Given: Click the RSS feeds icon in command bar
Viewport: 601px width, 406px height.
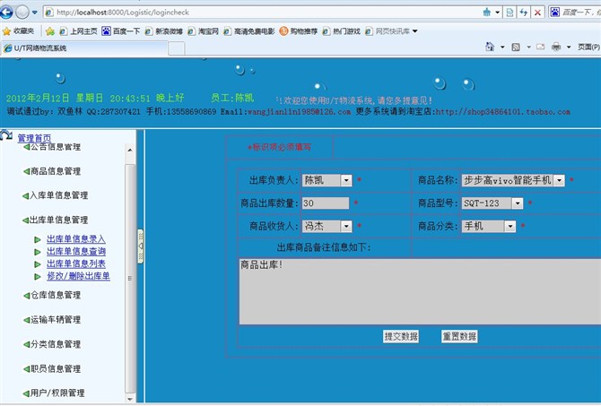Looking at the screenshot, I should tap(516, 48).
